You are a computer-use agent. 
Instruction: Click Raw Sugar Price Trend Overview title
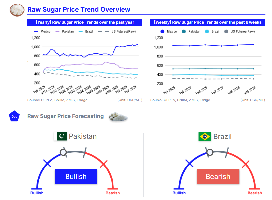(x=79, y=10)
